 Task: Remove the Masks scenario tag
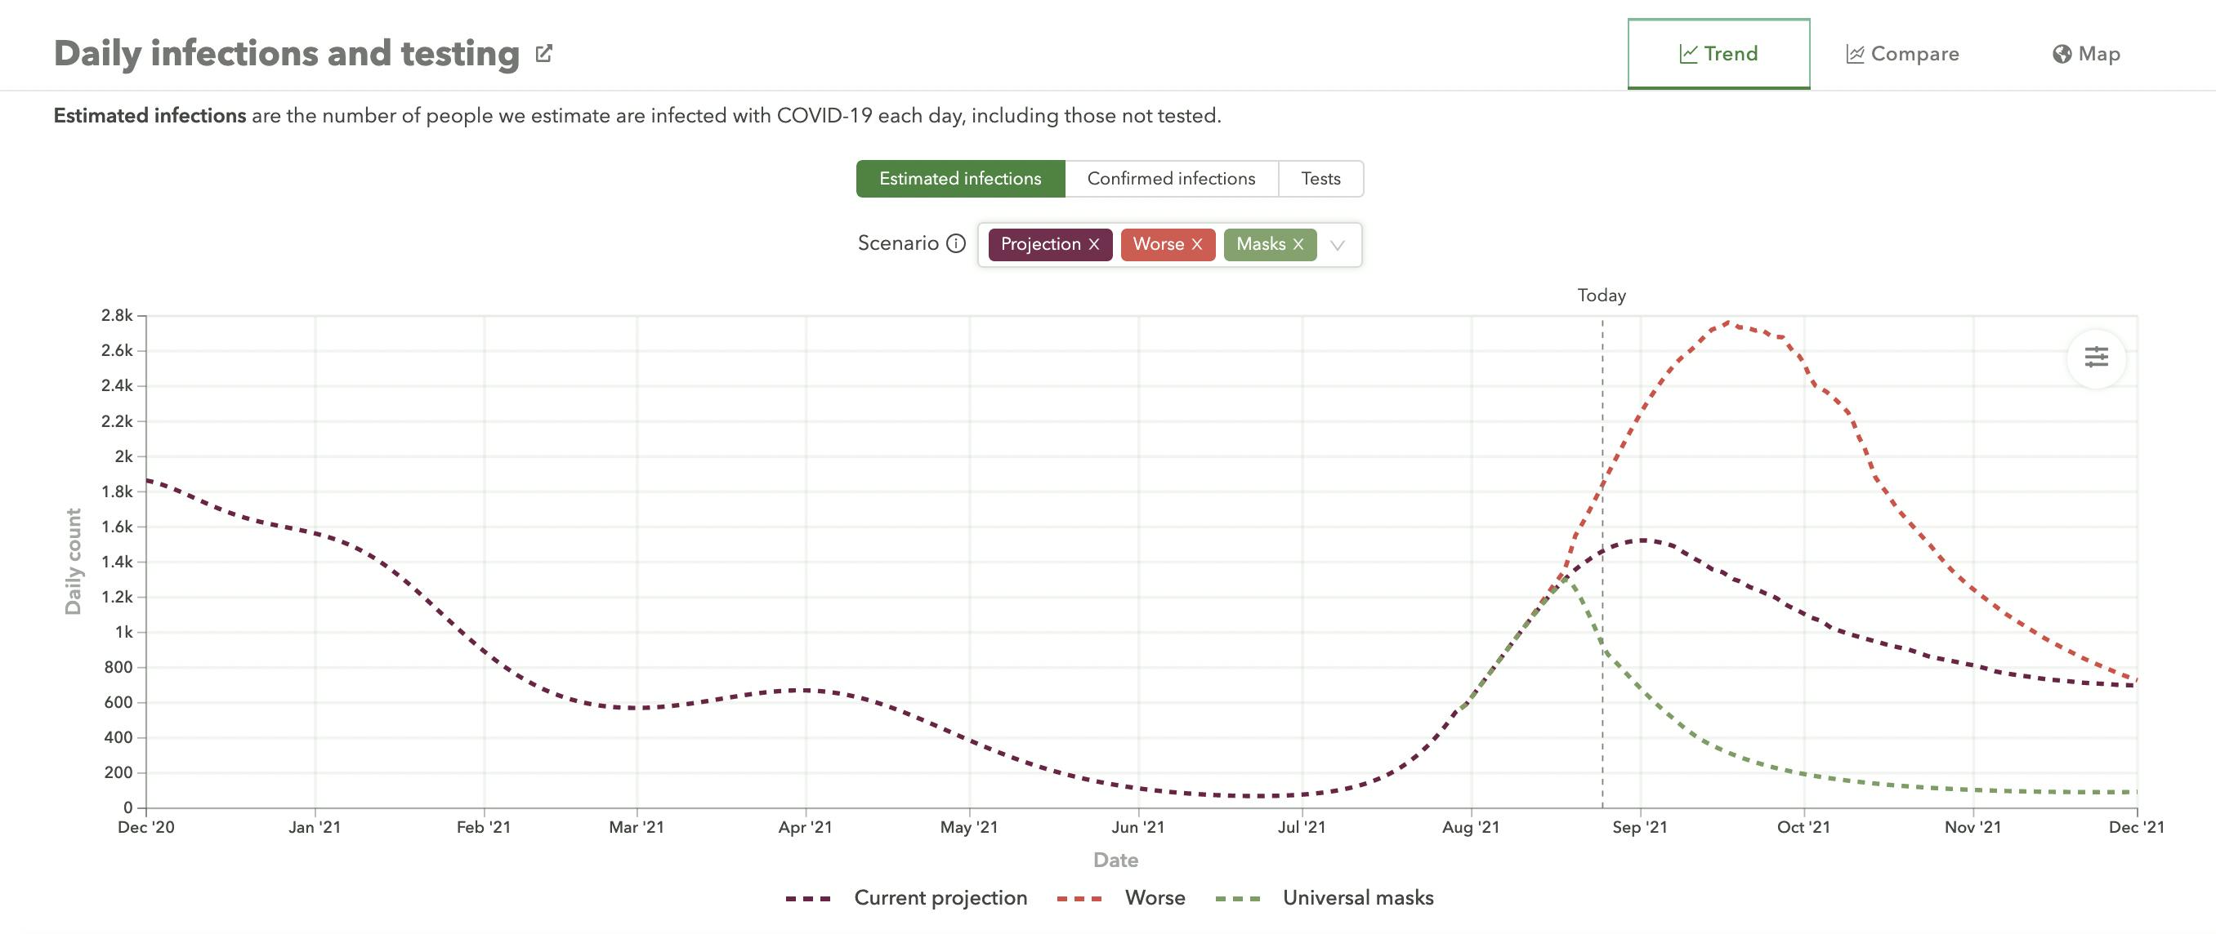point(1298,245)
